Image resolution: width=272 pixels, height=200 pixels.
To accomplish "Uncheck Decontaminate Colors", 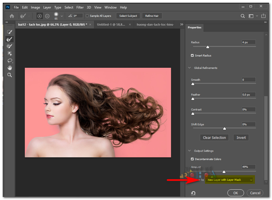I will tap(192, 159).
